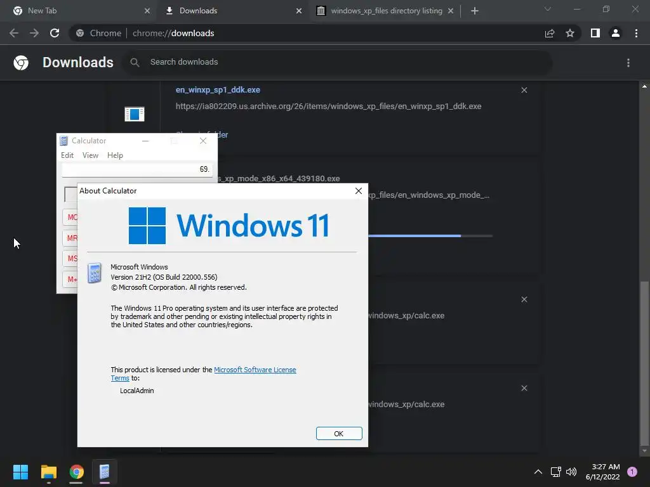650x487 pixels.
Task: Click the Chrome logo next to Downloads heading
Action: point(21,63)
